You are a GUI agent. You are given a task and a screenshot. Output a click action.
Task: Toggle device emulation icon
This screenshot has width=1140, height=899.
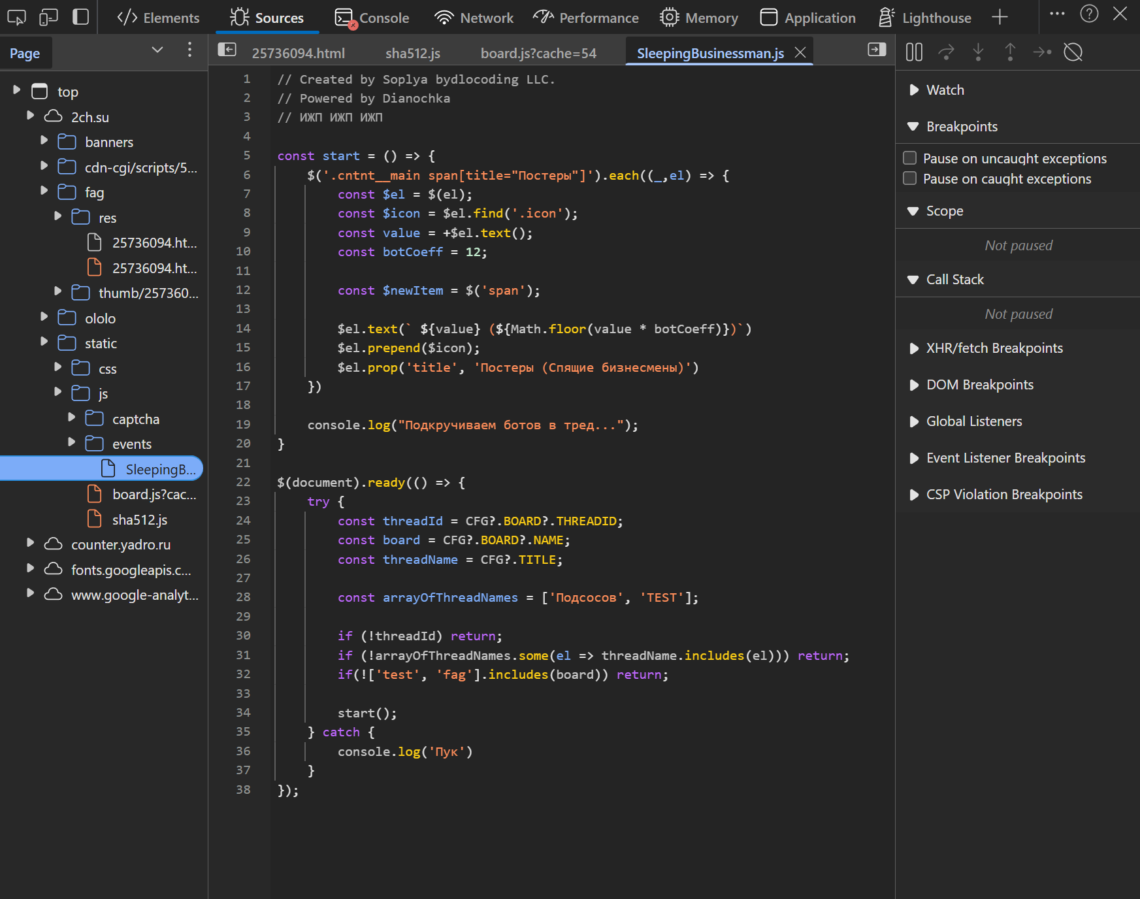[48, 17]
